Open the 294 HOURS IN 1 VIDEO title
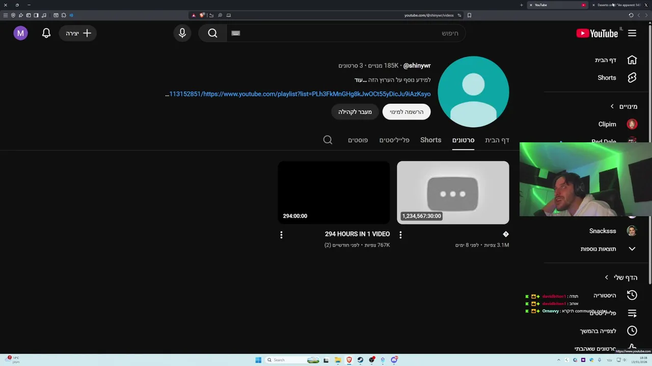Viewport: 652px width, 366px height. (357, 234)
